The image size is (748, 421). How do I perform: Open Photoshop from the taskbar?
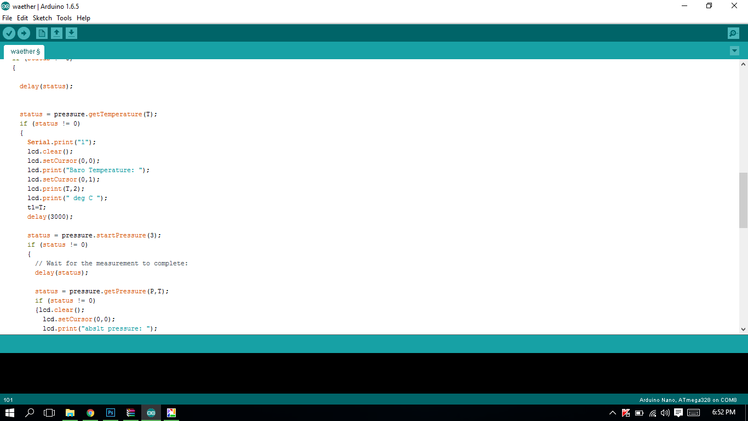(111, 413)
